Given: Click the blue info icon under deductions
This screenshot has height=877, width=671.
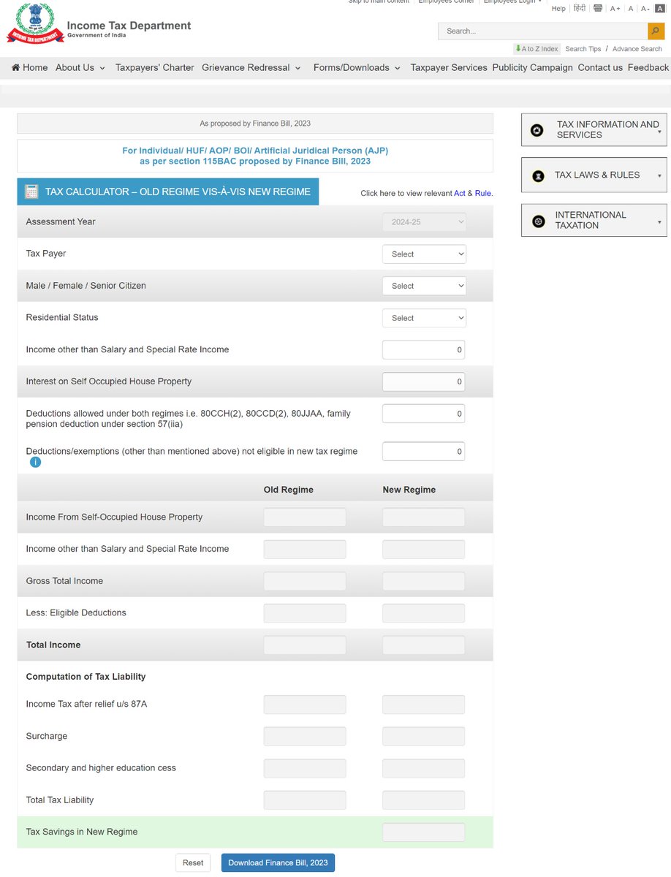Looking at the screenshot, I should (x=35, y=462).
